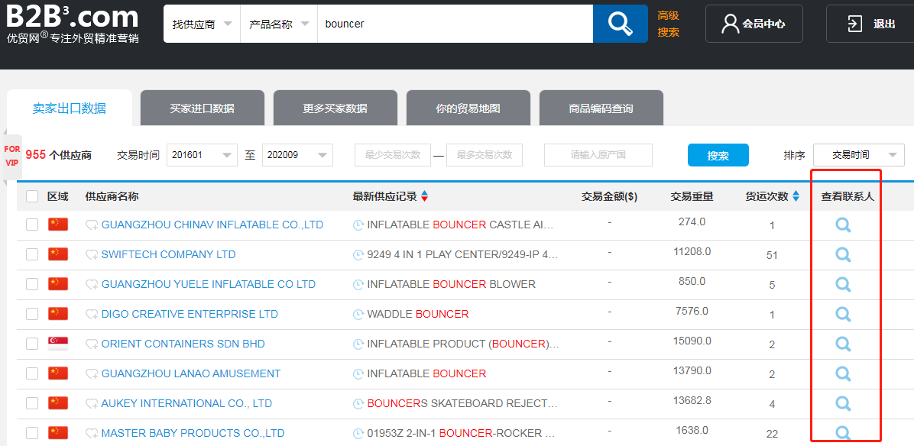
Task: Open SWIFTECH COMPANY LTD supplier link
Action: (x=168, y=254)
